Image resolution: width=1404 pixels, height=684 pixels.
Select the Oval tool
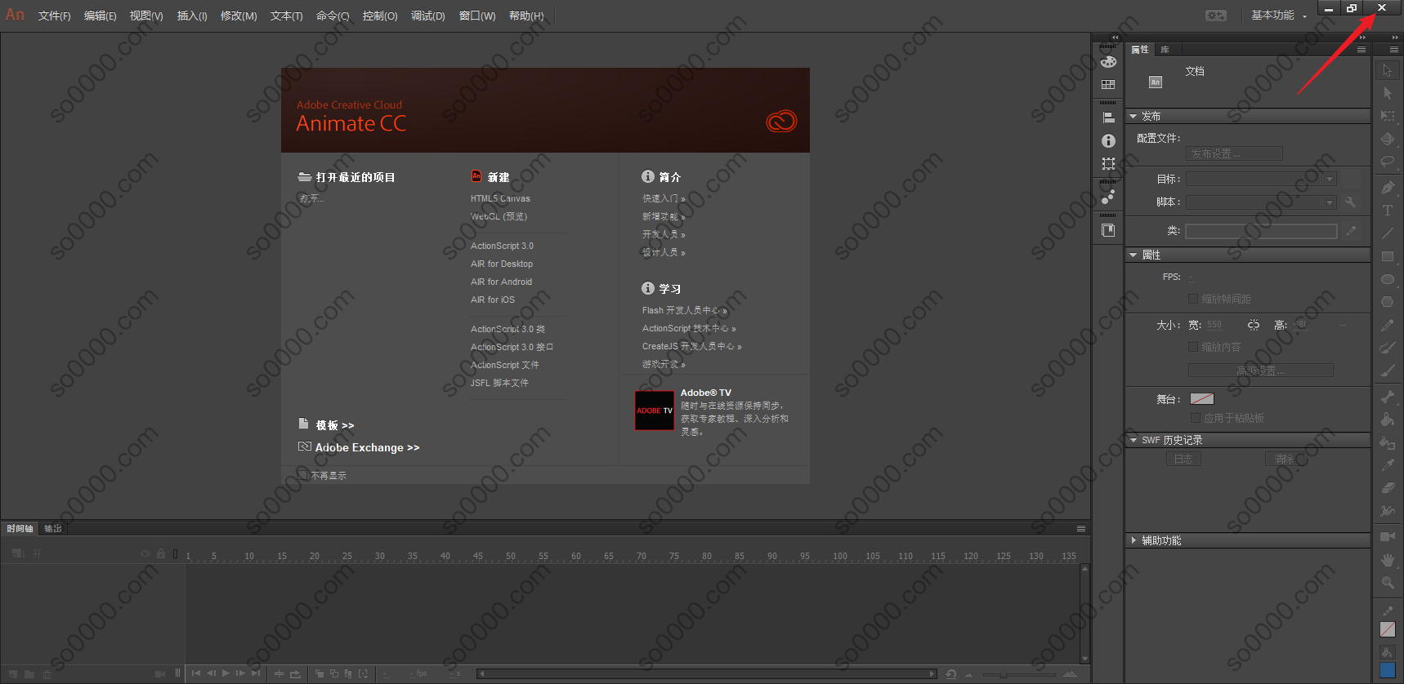click(x=1387, y=278)
